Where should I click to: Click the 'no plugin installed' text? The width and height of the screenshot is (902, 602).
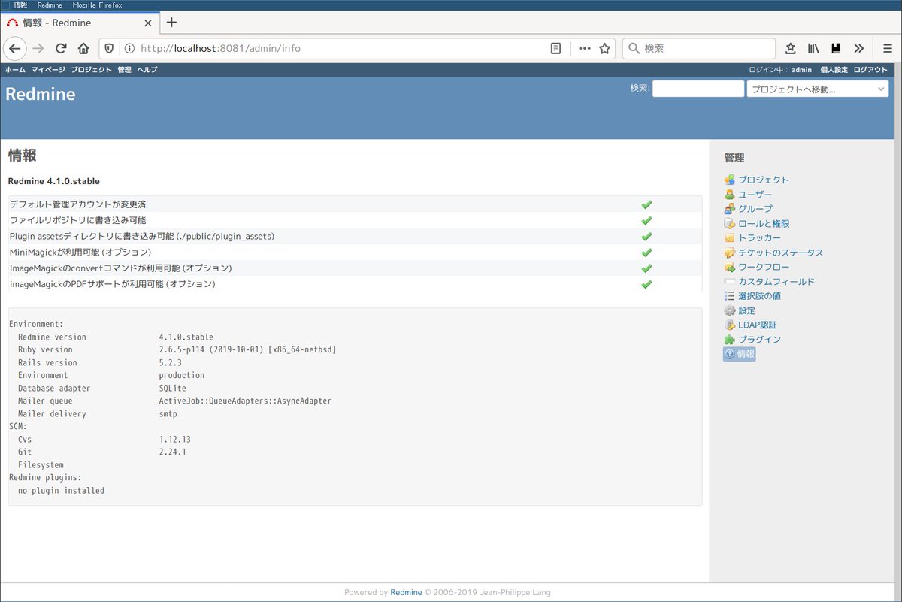pyautogui.click(x=62, y=491)
